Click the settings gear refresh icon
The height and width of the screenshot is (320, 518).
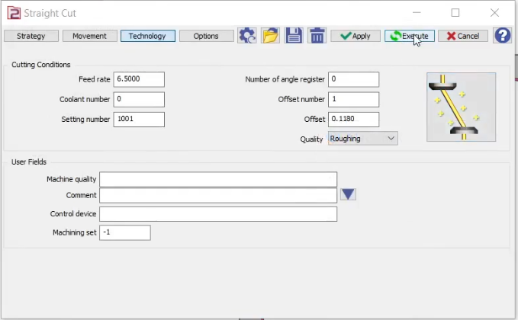tap(247, 36)
